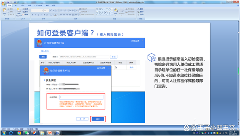
Task: Open the 视图 (View) ribbon tab
Action: coord(54,6)
